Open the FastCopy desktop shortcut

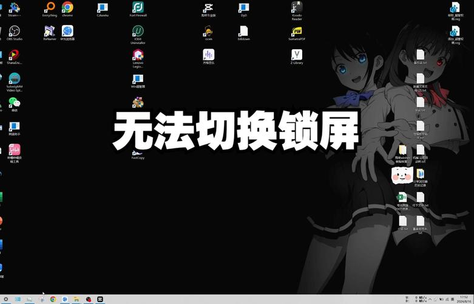(138, 155)
